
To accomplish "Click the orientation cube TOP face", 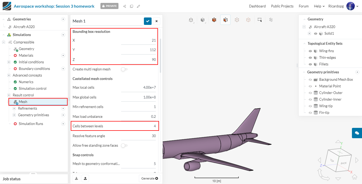I will (x=332, y=161).
